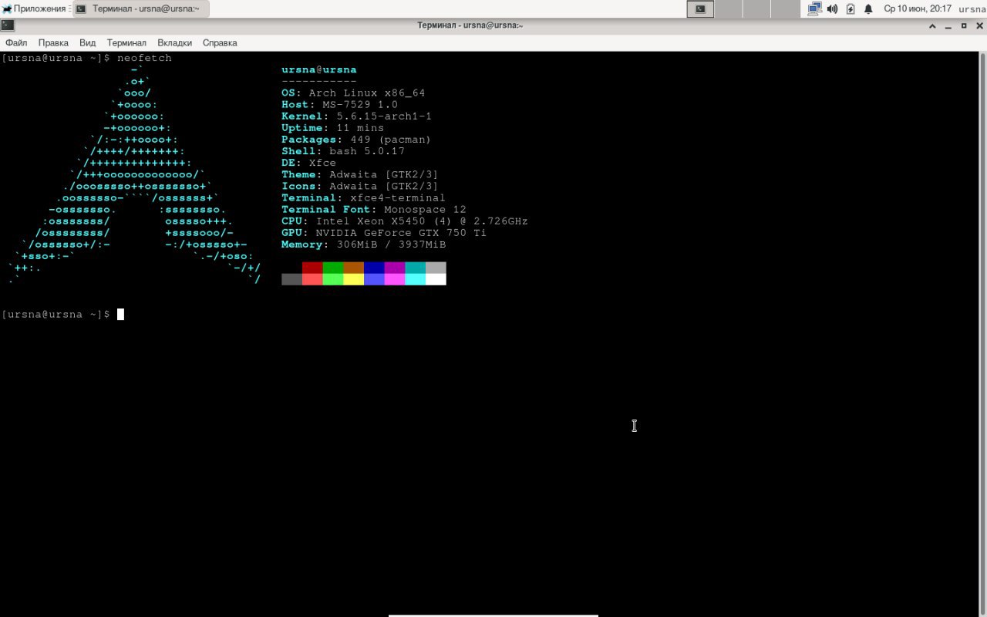Click the terminal window title text
Viewport: 987px width, 617px height.
(x=470, y=25)
